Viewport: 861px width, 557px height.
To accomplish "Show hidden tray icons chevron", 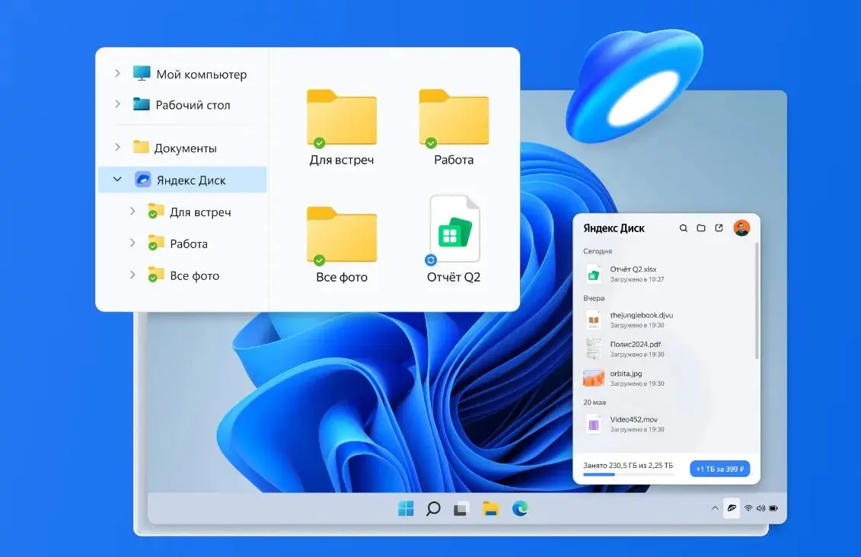I will pos(715,508).
